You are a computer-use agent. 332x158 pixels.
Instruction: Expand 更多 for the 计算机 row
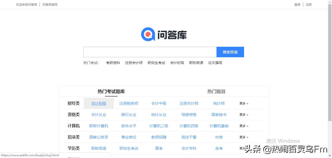click(243, 126)
